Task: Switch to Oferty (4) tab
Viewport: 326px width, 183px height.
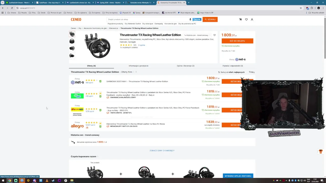Action: (x=91, y=66)
